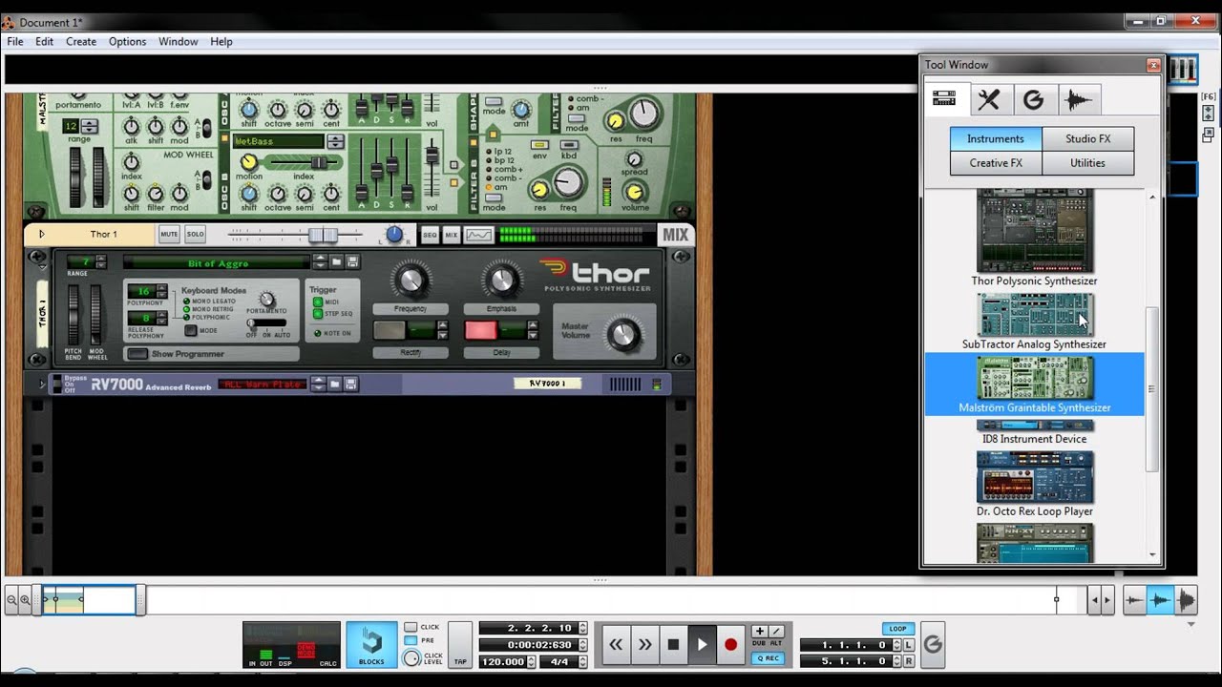This screenshot has width=1222, height=687.
Task: Rewind the song position
Action: 616,644
